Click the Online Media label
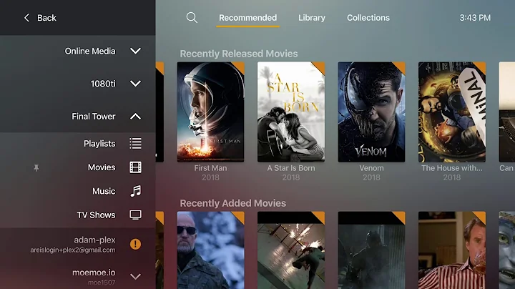 tap(90, 51)
